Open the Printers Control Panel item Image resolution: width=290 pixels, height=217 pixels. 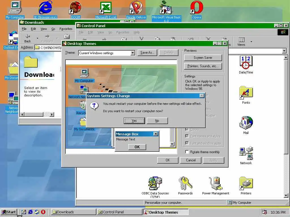[x=246, y=186]
